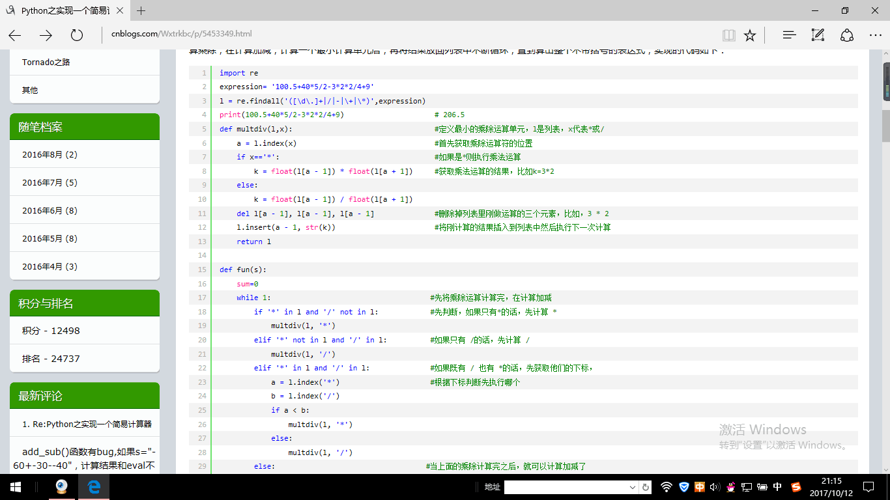This screenshot has width=890, height=500.
Task: Add this page to favorites
Action: pyautogui.click(x=750, y=35)
